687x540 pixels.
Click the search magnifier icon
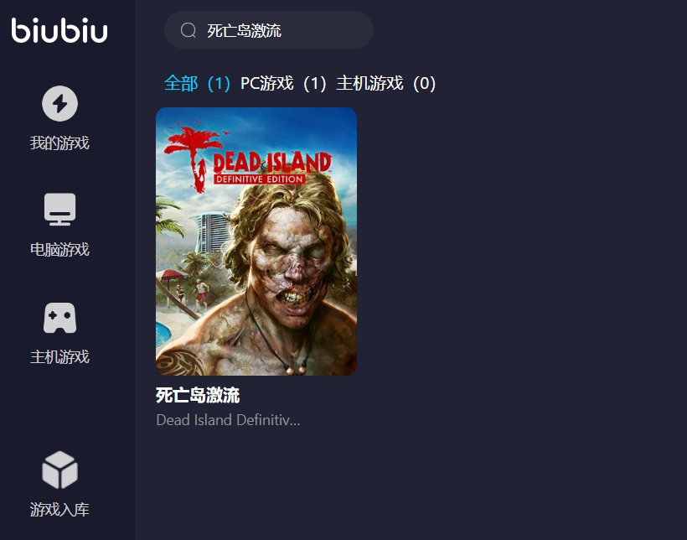(x=189, y=30)
